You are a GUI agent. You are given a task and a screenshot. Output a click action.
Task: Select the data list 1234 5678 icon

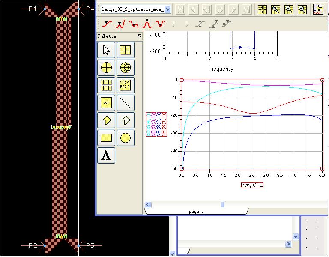126,85
